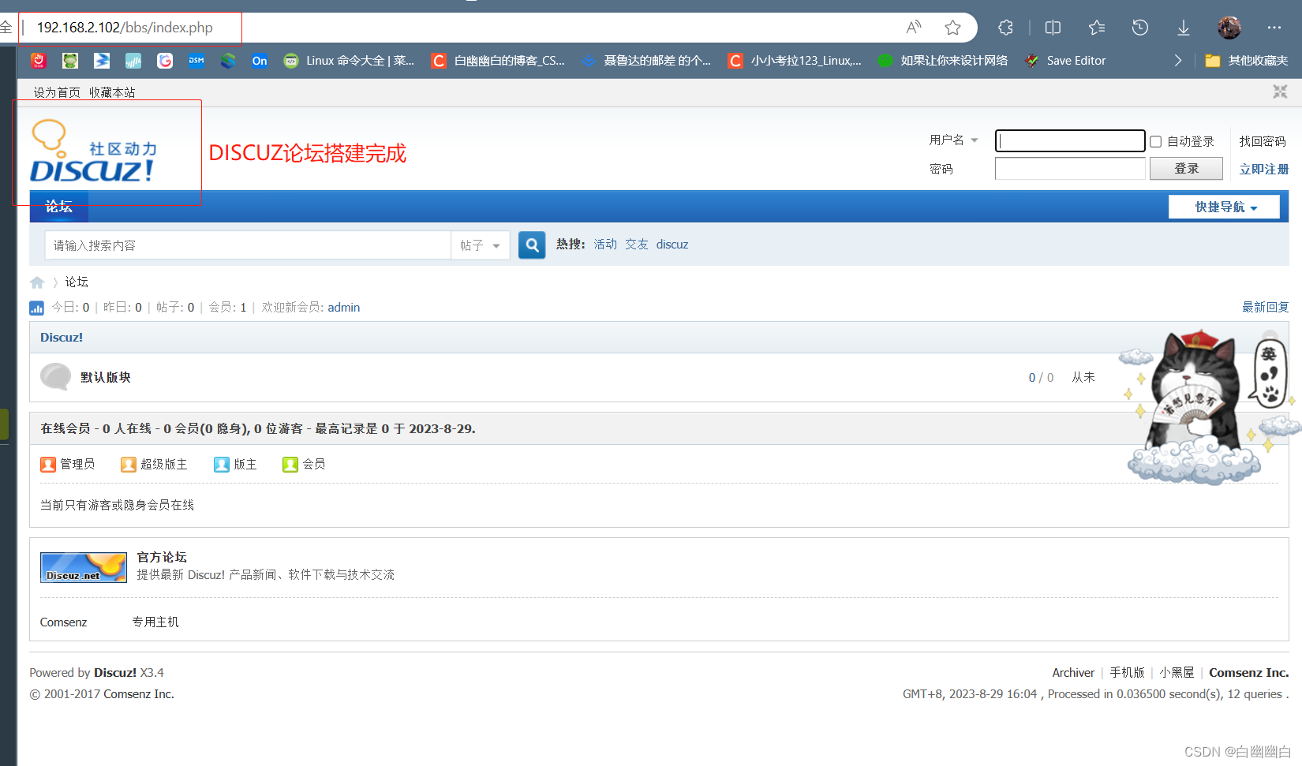Screen dimensions: 1302x766
Task: Open 官方论坛 link
Action: tap(162, 557)
